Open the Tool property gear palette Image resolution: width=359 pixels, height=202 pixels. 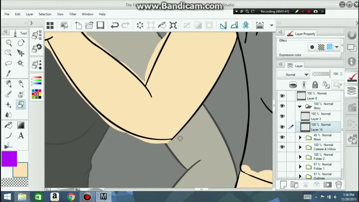pos(37,48)
